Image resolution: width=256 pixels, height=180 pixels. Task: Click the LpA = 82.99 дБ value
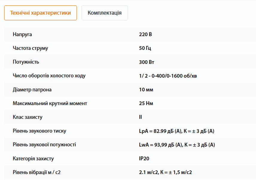177,131
